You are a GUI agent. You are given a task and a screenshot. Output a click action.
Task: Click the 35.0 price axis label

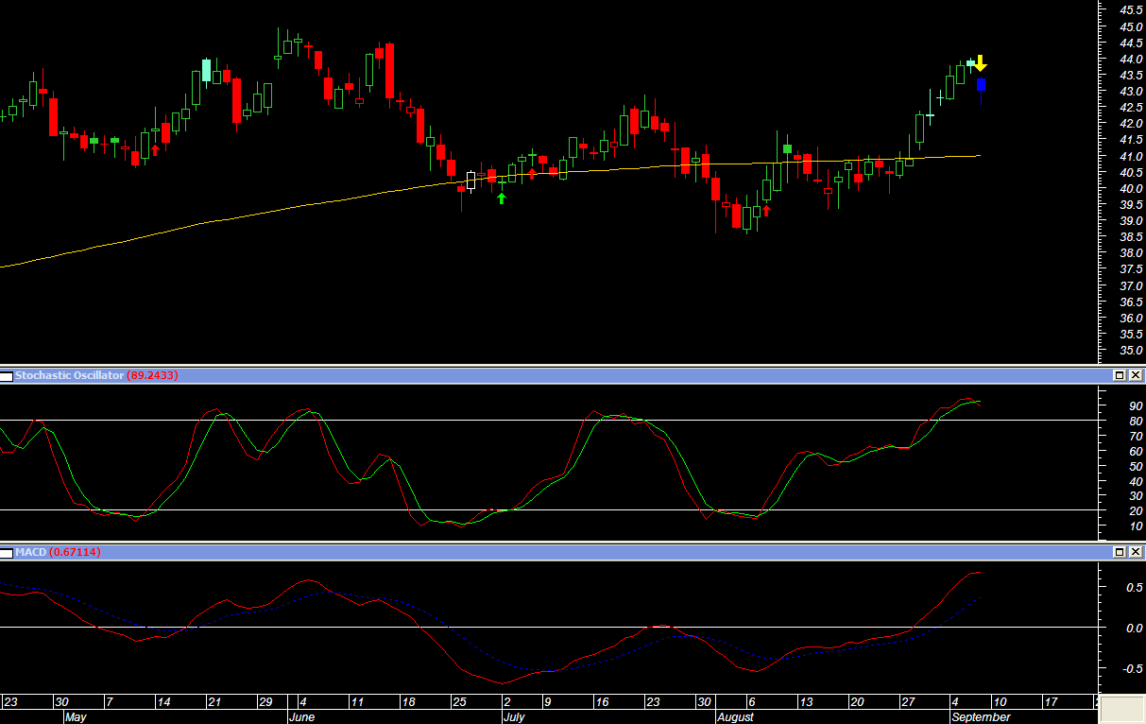click(x=1131, y=350)
